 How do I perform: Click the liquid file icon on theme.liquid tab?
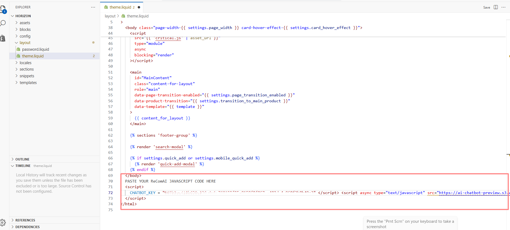[106, 7]
